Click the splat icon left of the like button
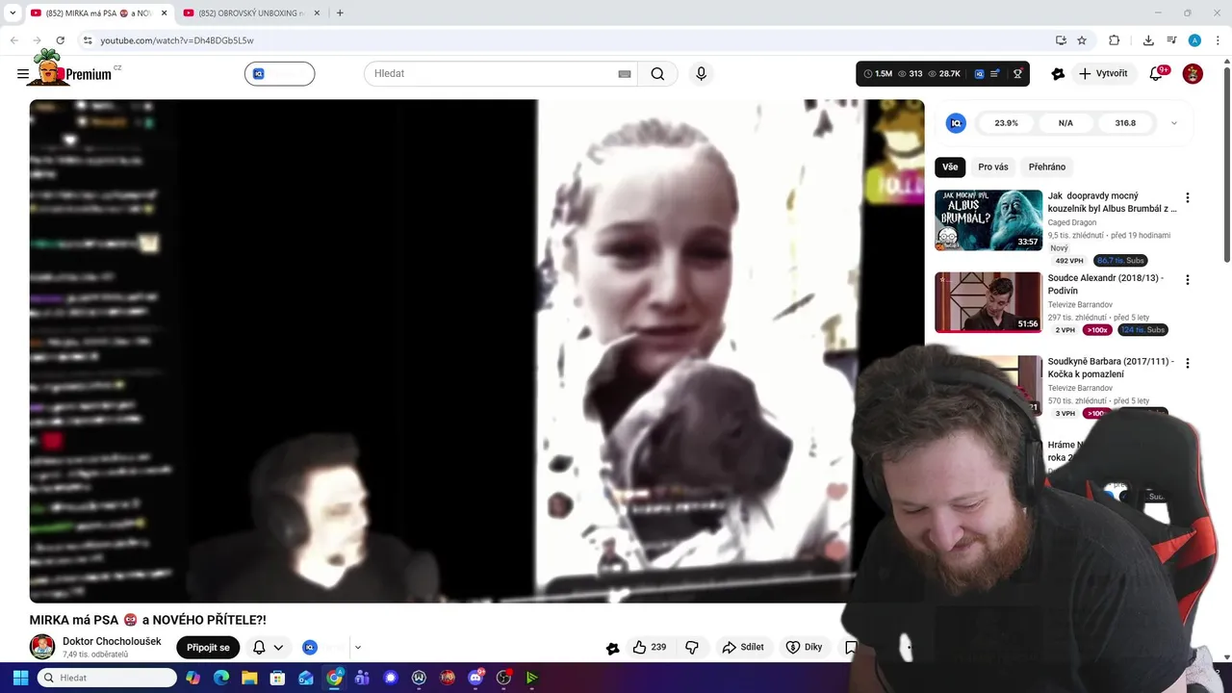The width and height of the screenshot is (1232, 693). pyautogui.click(x=612, y=648)
